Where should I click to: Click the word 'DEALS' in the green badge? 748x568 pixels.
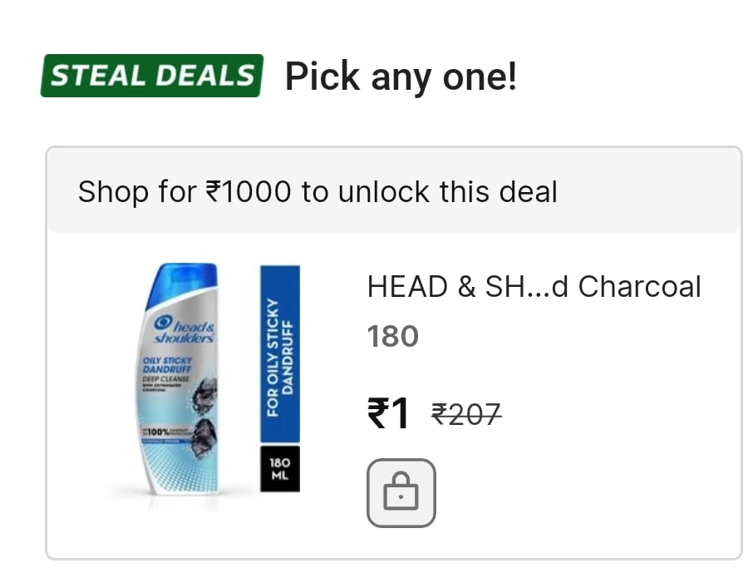tap(205, 76)
